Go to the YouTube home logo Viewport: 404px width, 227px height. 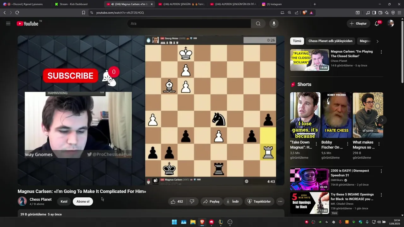coord(27,24)
